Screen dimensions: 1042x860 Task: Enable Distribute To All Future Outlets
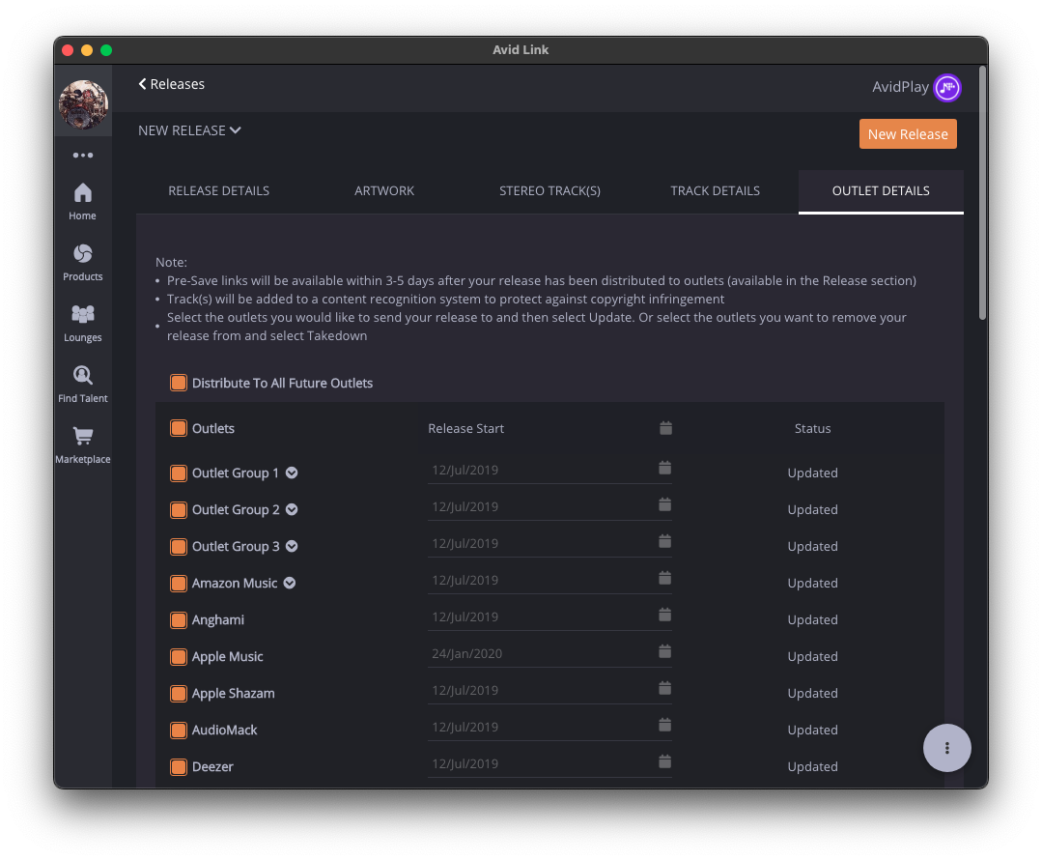pos(178,383)
